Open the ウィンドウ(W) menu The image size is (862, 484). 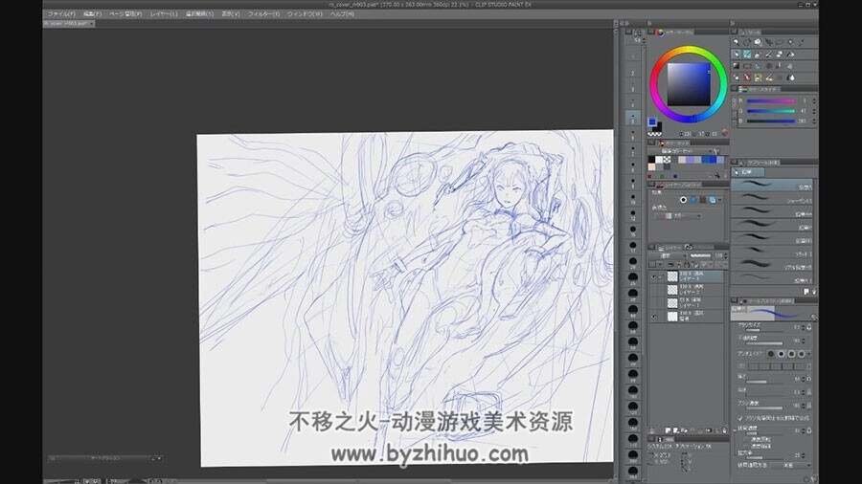pos(305,13)
